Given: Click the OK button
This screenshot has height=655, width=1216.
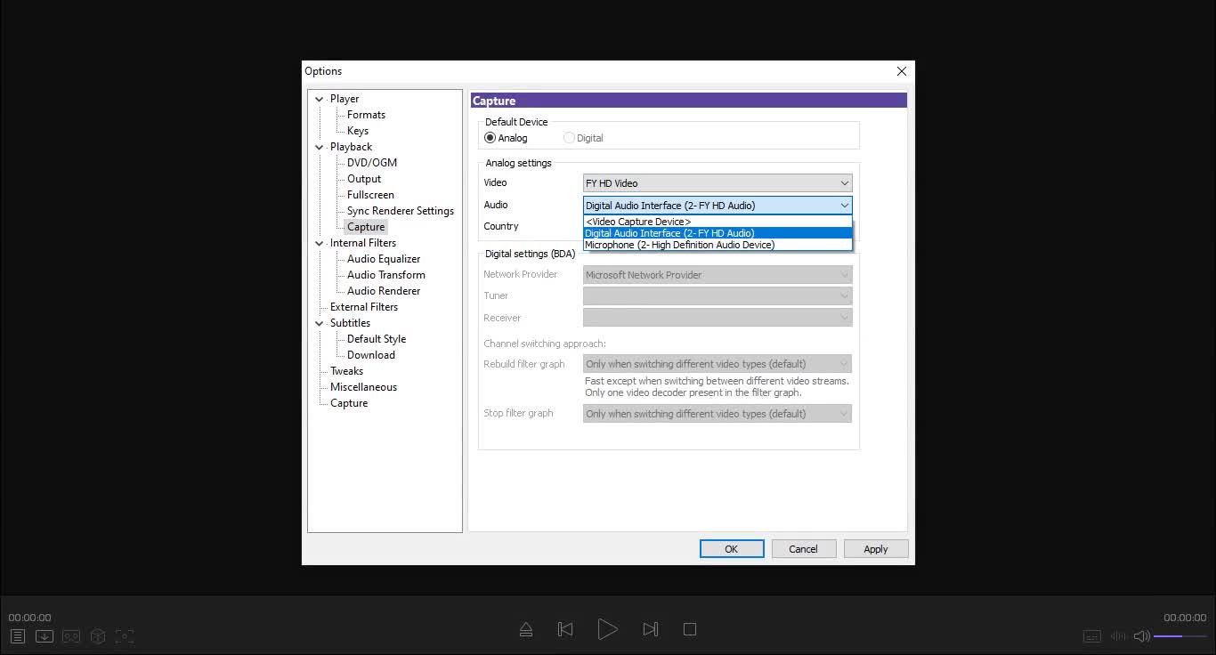Looking at the screenshot, I should point(731,549).
